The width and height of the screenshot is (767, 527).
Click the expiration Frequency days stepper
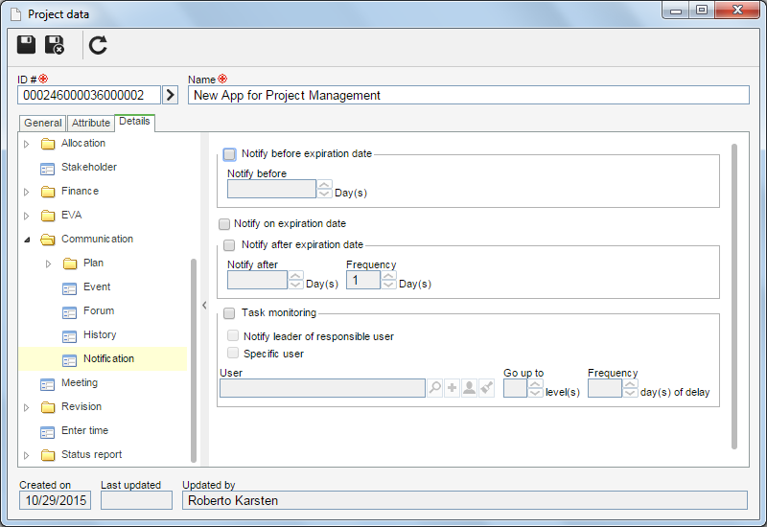click(x=388, y=280)
